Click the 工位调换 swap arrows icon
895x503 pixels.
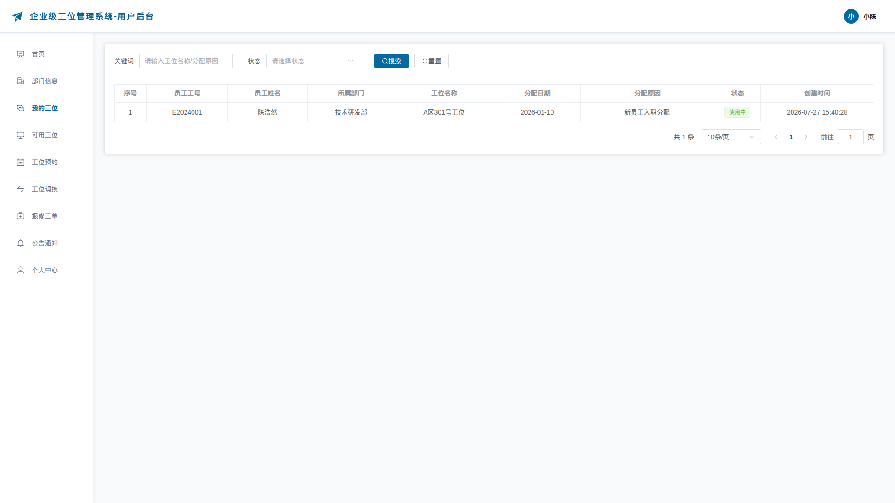click(x=21, y=189)
